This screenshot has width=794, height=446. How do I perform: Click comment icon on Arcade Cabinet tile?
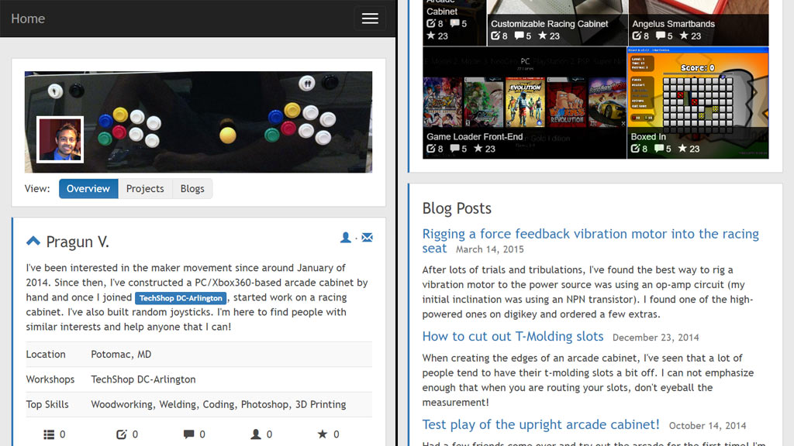[454, 22]
